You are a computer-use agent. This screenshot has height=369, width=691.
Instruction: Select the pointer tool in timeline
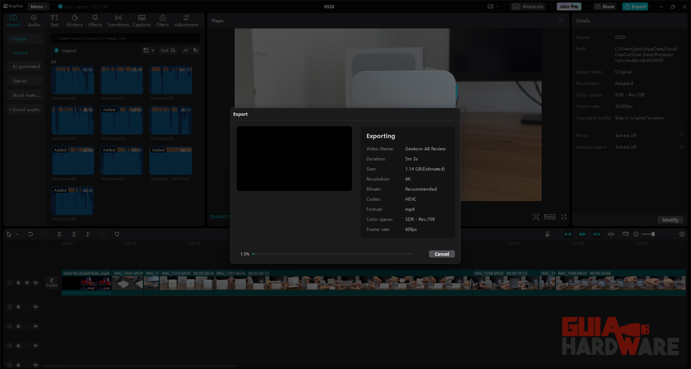pos(9,234)
